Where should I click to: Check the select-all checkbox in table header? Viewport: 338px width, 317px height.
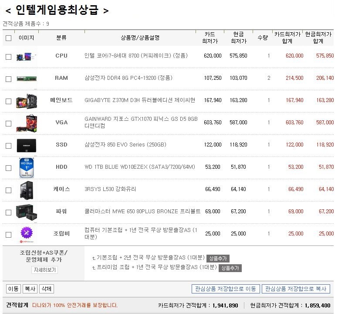(8, 38)
